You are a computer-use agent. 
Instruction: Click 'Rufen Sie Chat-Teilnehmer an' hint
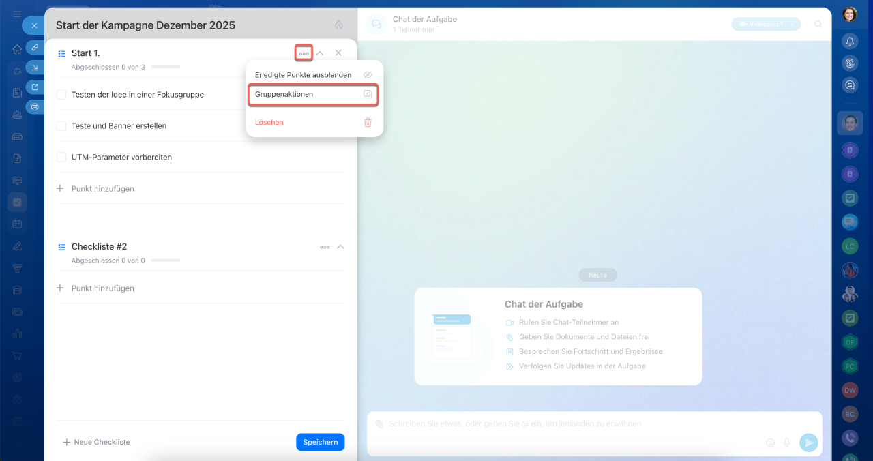[569, 322]
